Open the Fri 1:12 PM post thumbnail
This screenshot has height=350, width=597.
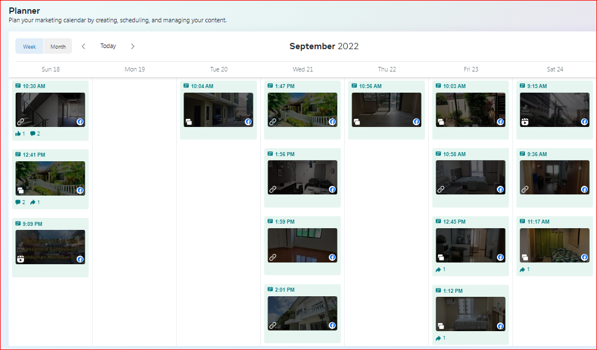471,314
